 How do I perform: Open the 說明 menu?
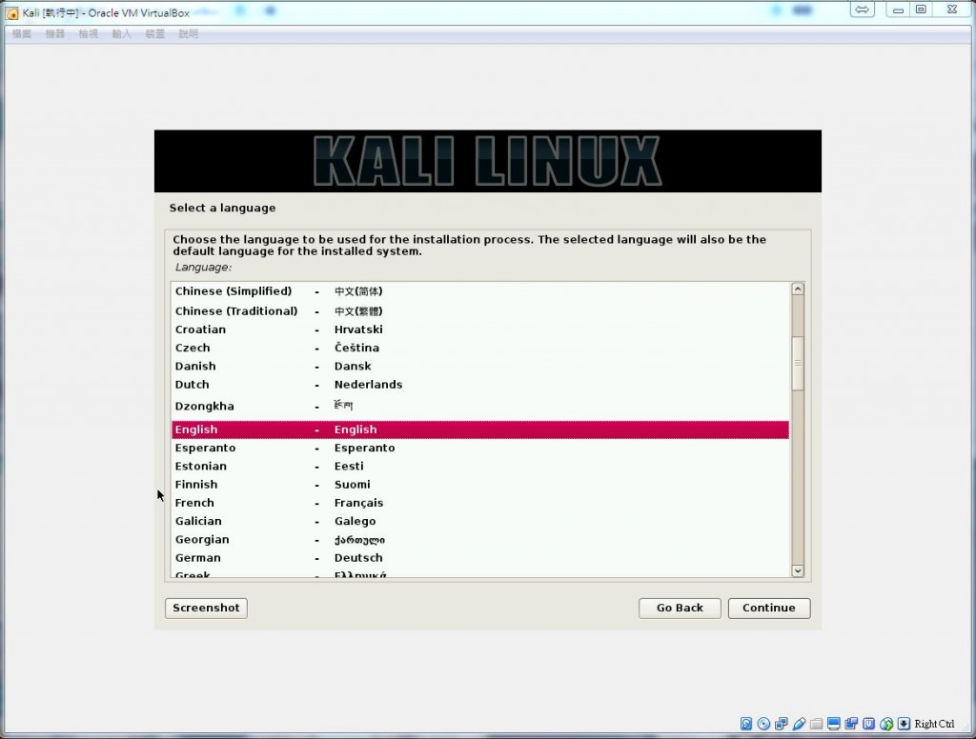188,33
